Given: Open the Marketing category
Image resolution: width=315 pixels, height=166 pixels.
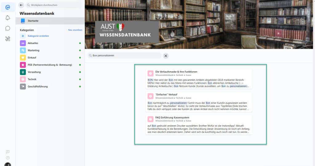Looking at the screenshot, I should coord(34,50).
